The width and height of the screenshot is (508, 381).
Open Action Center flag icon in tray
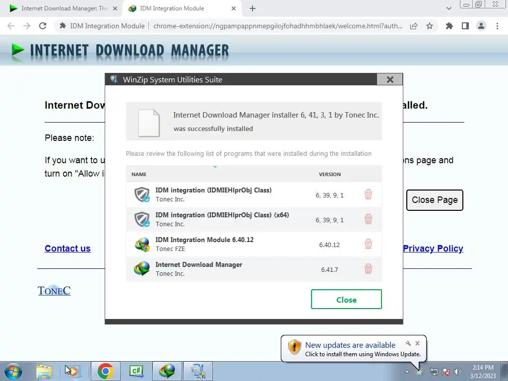(446, 372)
